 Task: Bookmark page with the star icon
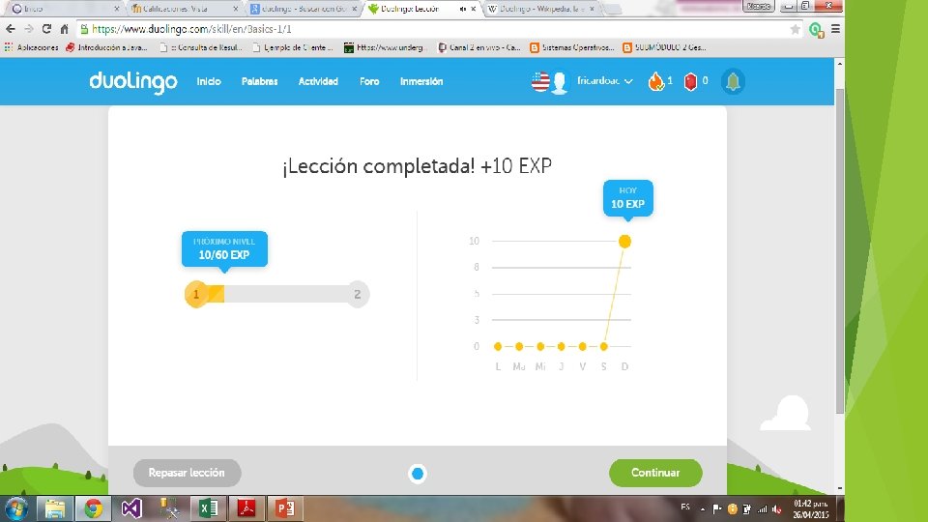coord(795,29)
